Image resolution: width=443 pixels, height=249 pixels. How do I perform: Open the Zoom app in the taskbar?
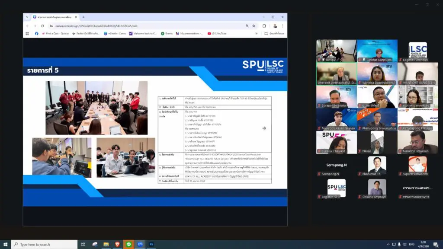[140, 244]
